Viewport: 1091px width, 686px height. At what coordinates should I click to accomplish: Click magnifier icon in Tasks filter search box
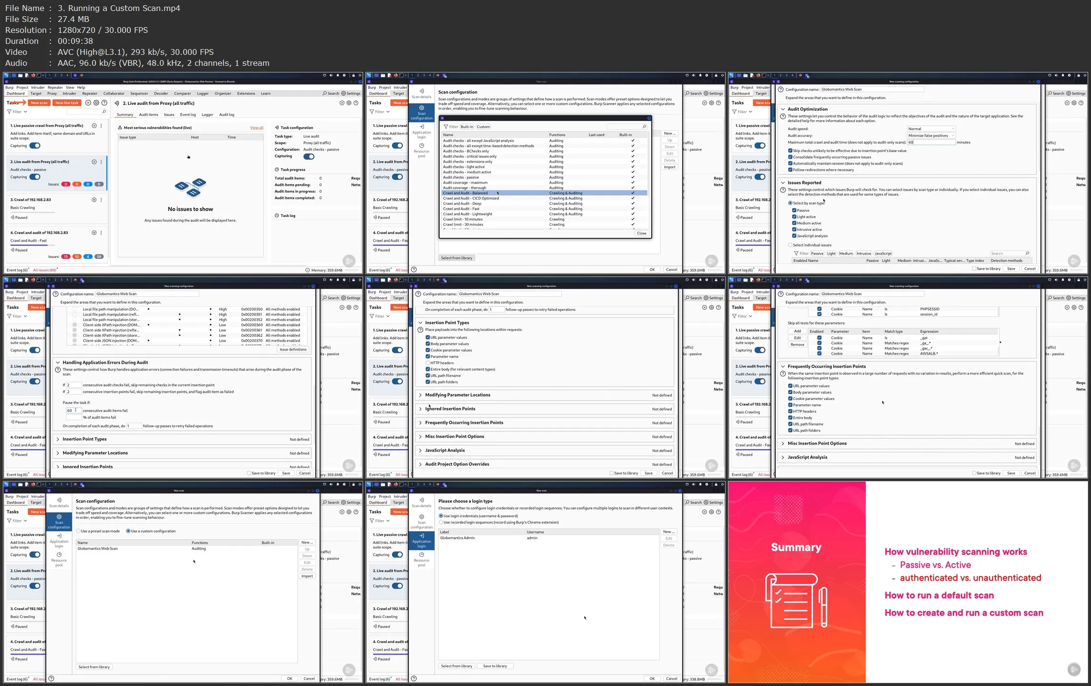(x=104, y=112)
